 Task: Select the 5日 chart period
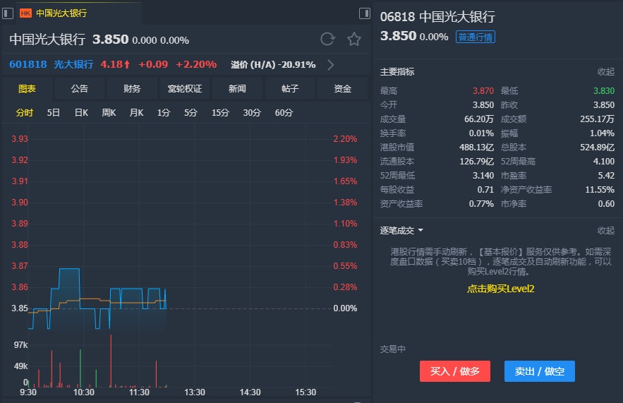click(x=54, y=113)
